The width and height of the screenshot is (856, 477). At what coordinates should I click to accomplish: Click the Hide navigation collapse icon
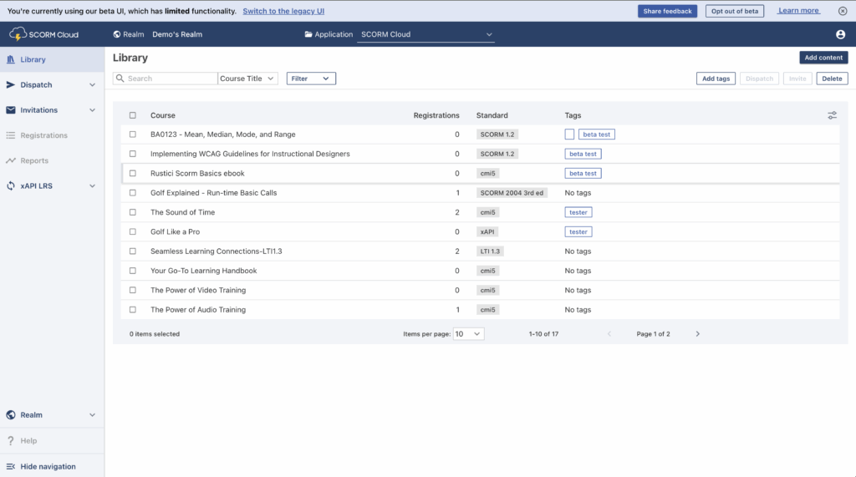10,467
